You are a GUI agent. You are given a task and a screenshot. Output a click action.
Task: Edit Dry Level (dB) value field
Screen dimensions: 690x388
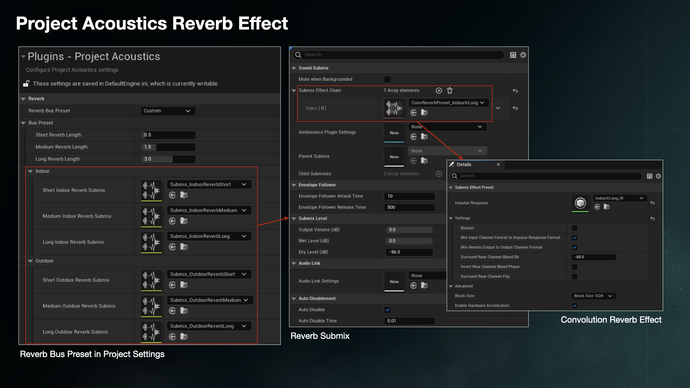click(409, 252)
